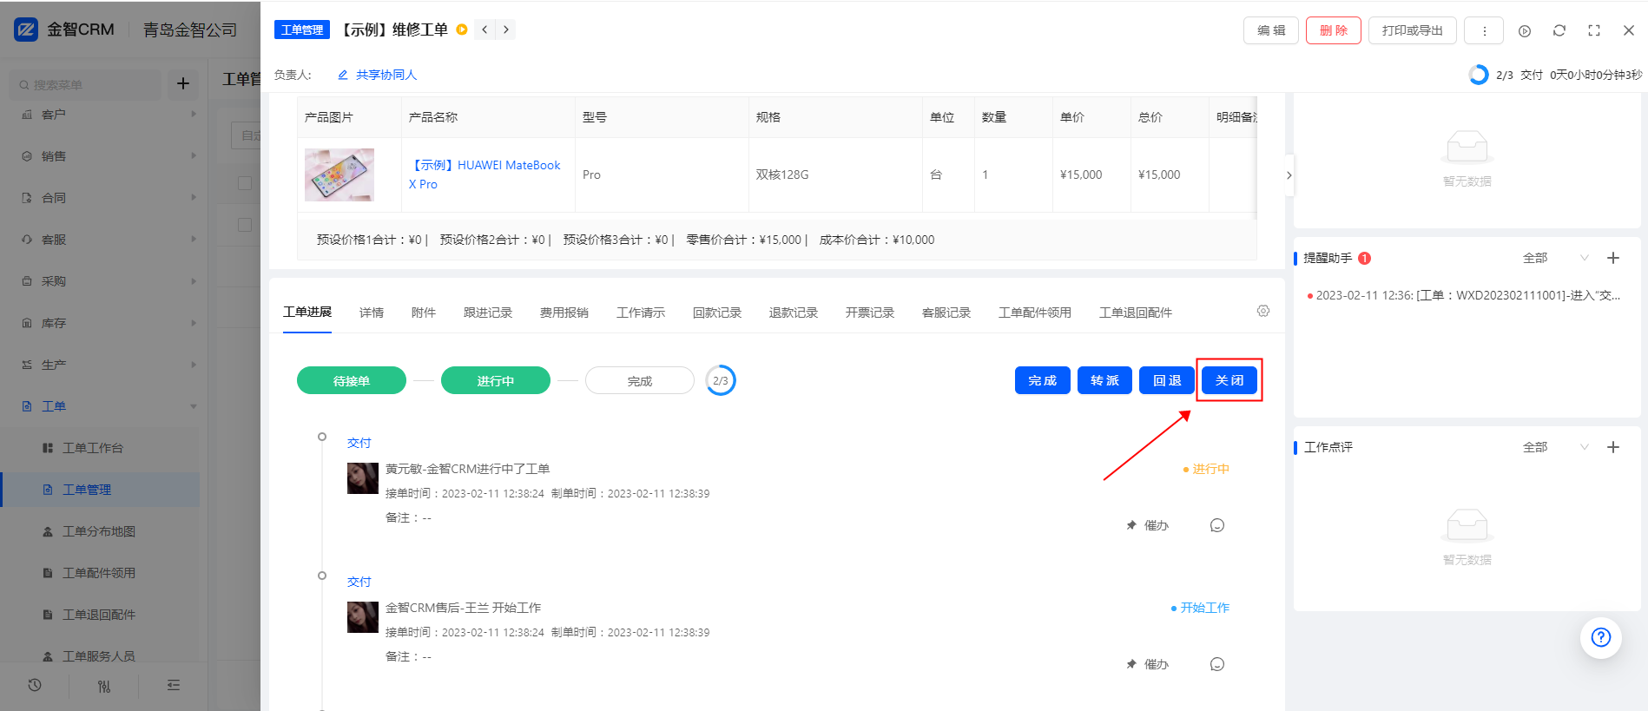Click the refresh icon in top toolbar
The width and height of the screenshot is (1648, 711).
pos(1559,30)
